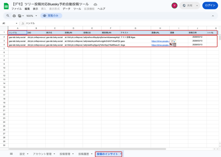This screenshot has width=221, height=157.
Task: Click the print icon
Action: click(14, 16)
